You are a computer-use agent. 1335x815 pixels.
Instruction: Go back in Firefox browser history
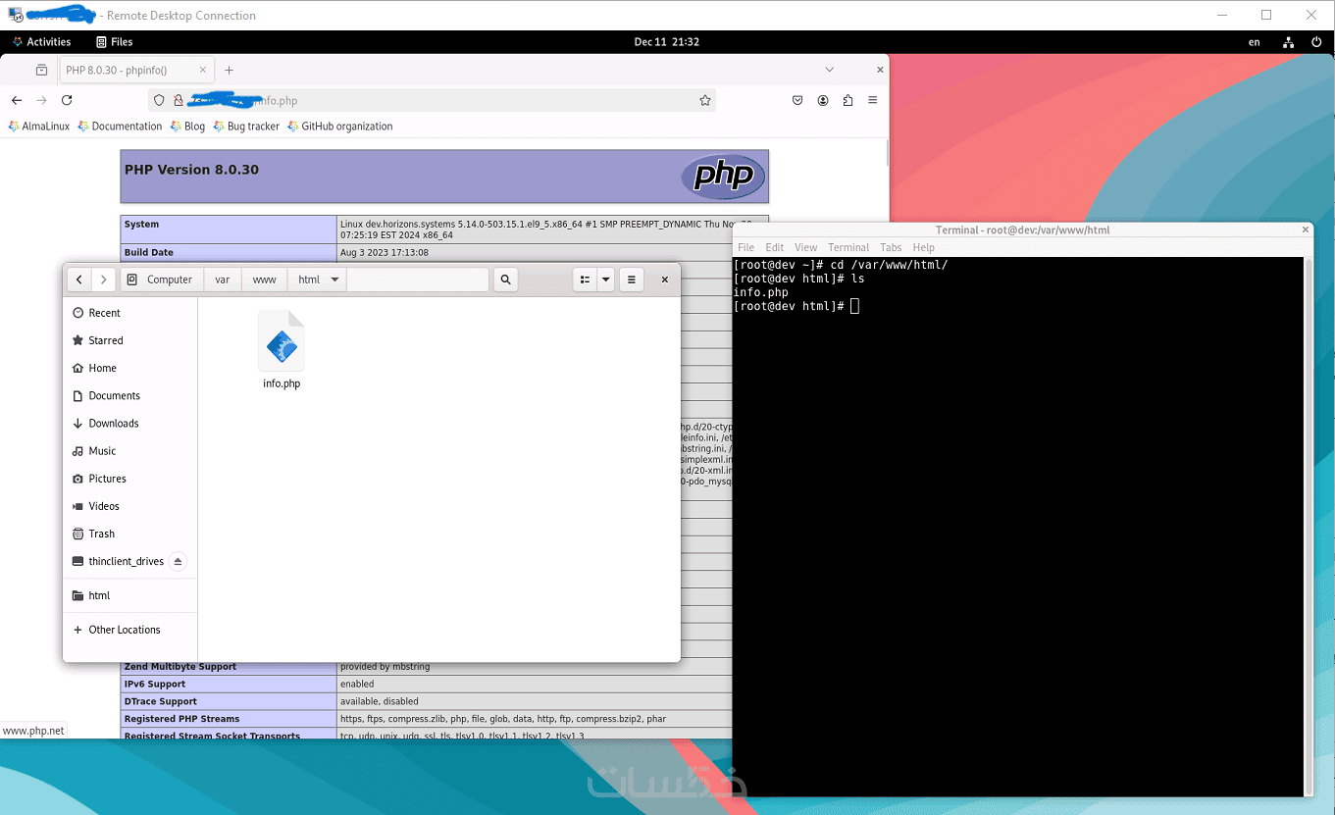coord(17,100)
